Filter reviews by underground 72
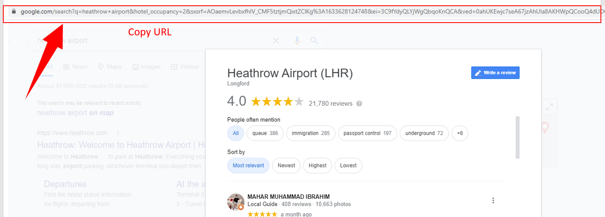Screen dimensions: 605x217 click(424, 133)
